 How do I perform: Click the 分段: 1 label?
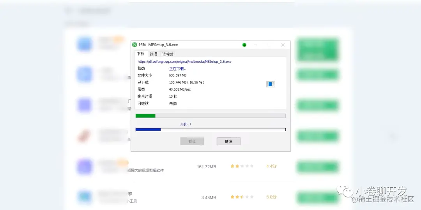186,124
